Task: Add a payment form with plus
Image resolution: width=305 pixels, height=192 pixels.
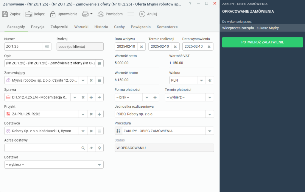Action: tap(155, 97)
